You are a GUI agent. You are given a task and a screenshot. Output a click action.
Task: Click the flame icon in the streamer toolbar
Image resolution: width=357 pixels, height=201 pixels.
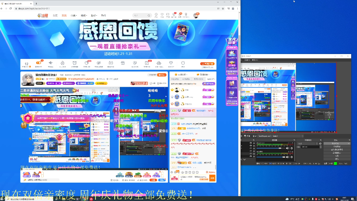coord(62,64)
